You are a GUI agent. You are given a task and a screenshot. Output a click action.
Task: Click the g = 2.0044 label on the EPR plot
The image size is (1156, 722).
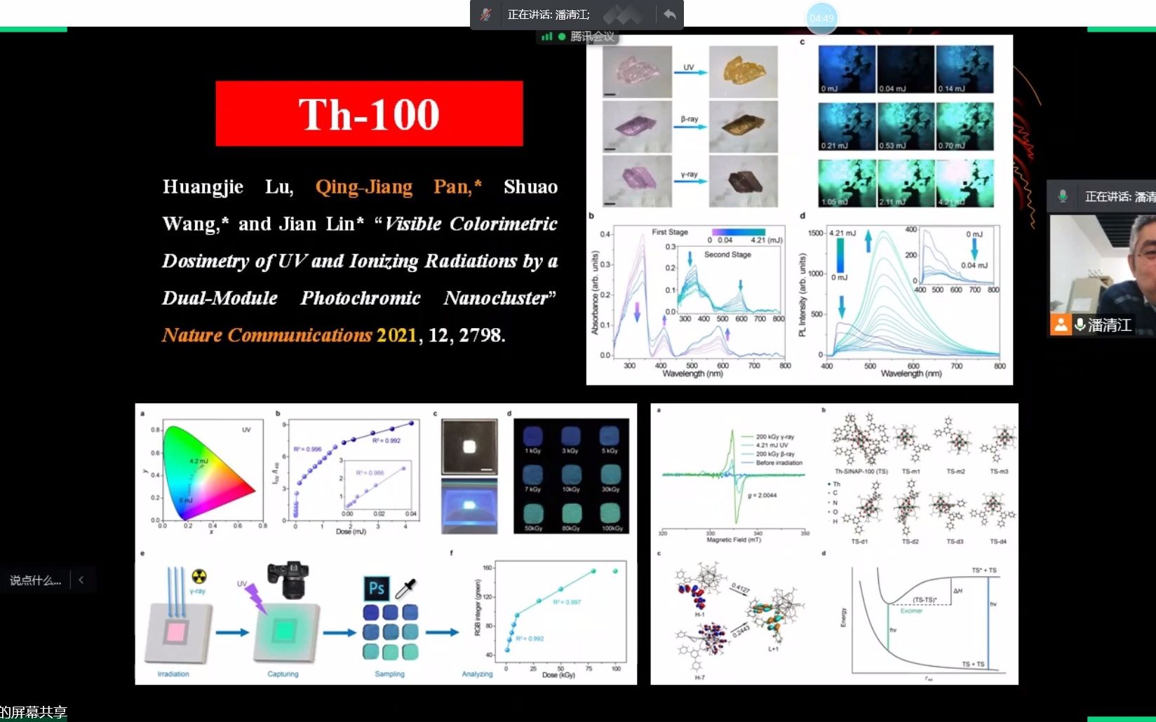762,496
